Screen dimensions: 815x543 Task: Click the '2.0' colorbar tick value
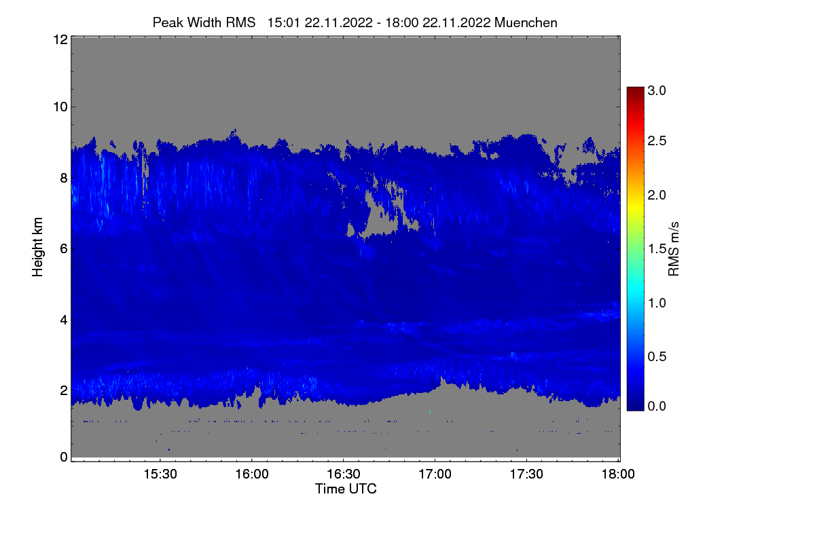click(x=657, y=195)
